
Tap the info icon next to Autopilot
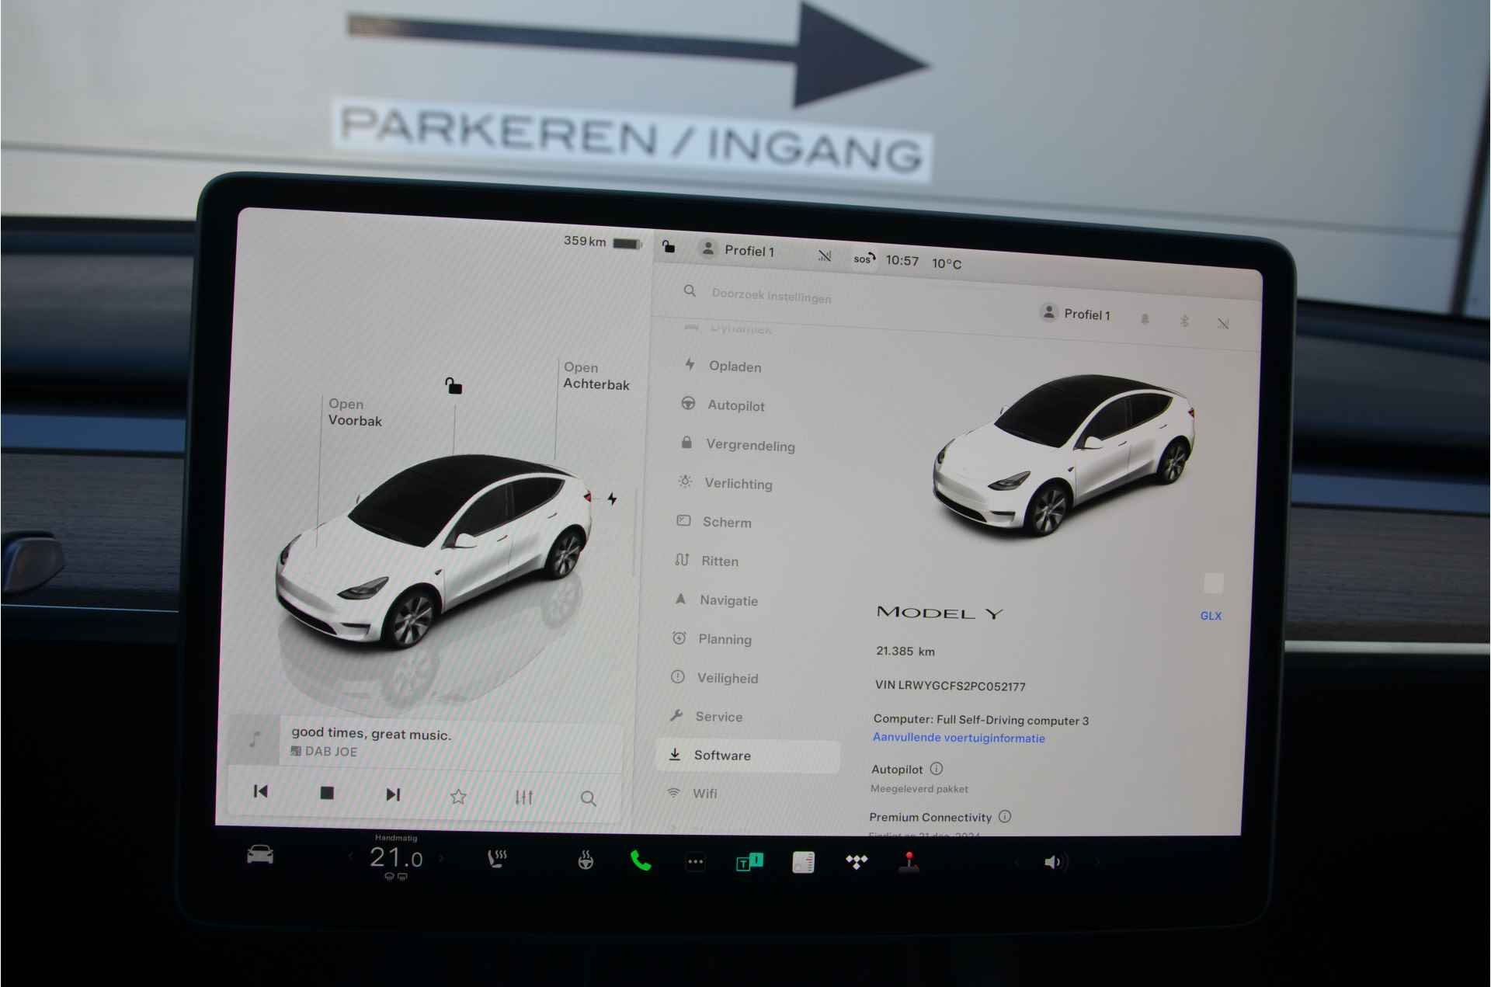click(937, 769)
